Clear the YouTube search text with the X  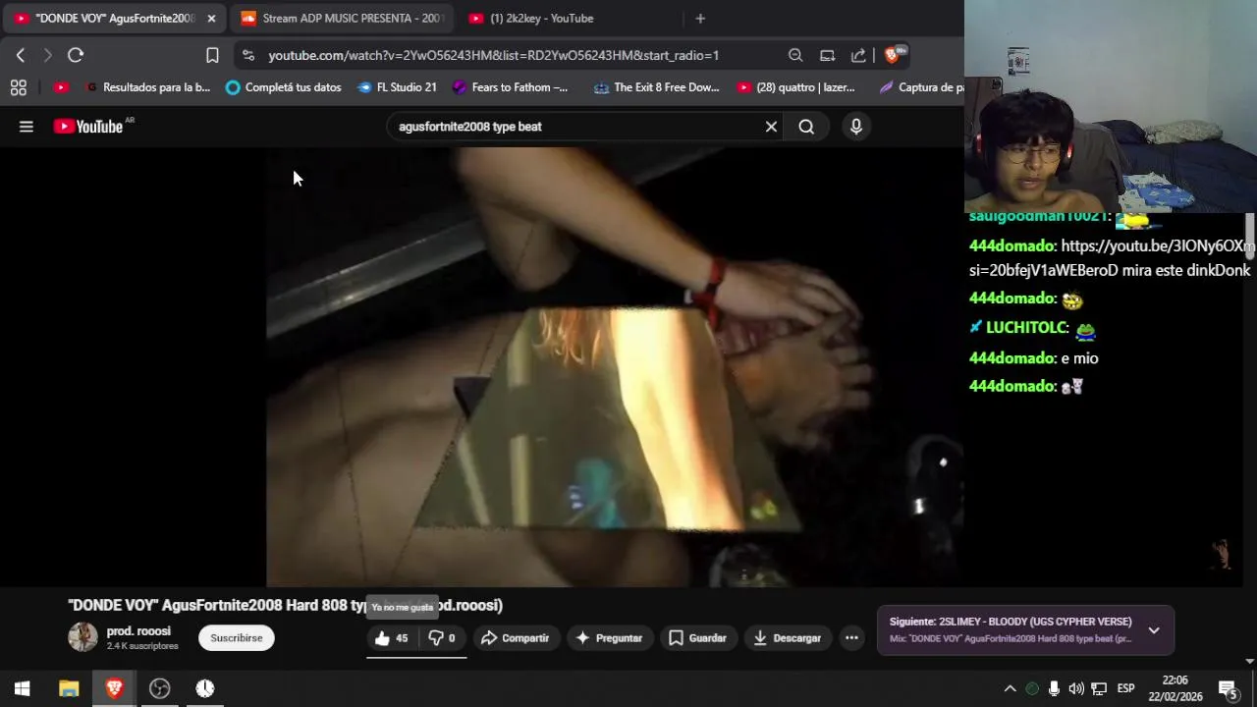(x=771, y=126)
